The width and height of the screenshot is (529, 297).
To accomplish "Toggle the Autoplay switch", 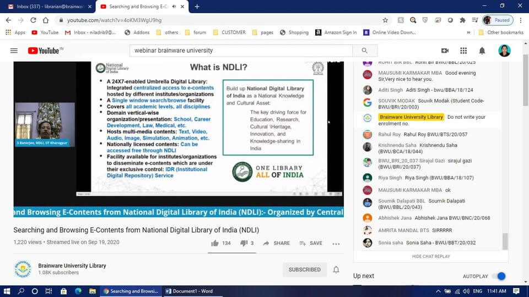I will [499, 276].
